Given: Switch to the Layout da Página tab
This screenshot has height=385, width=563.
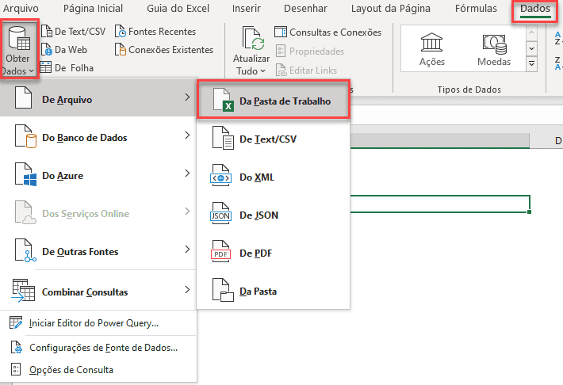Looking at the screenshot, I should 391,8.
